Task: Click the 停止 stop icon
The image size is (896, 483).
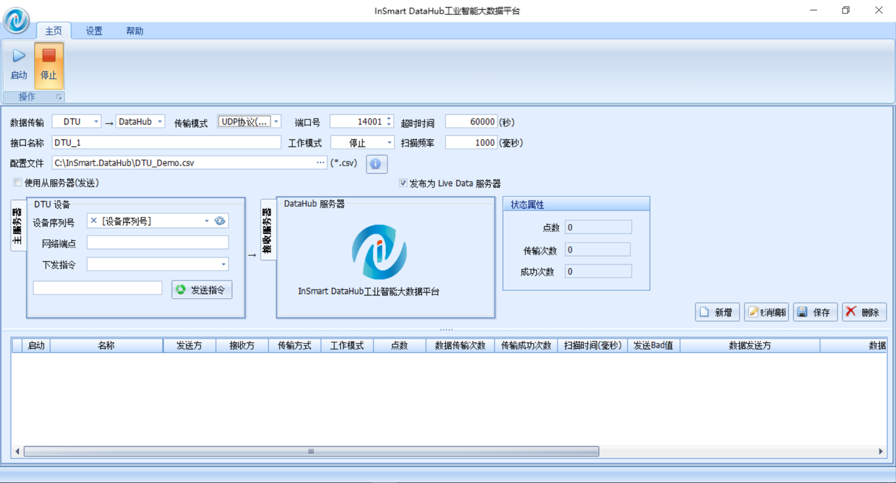Action: pos(49,56)
